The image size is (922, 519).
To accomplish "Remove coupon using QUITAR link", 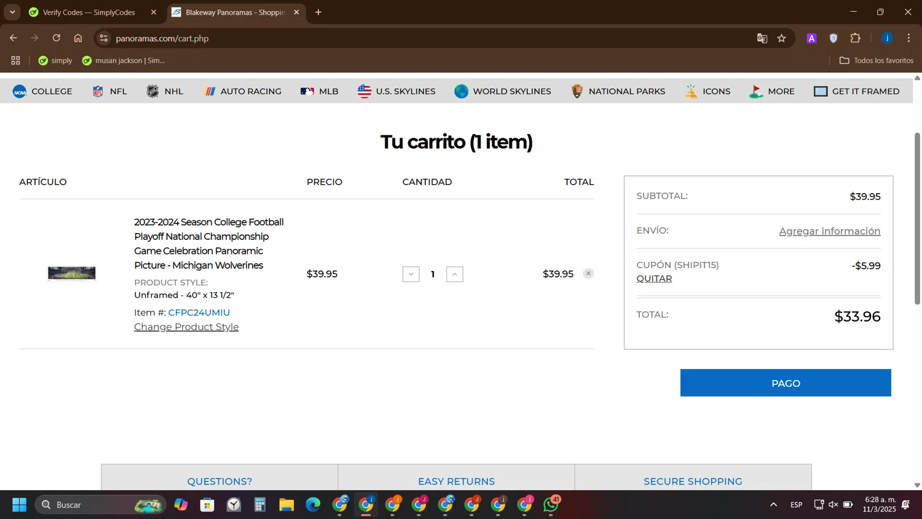I will tap(654, 279).
